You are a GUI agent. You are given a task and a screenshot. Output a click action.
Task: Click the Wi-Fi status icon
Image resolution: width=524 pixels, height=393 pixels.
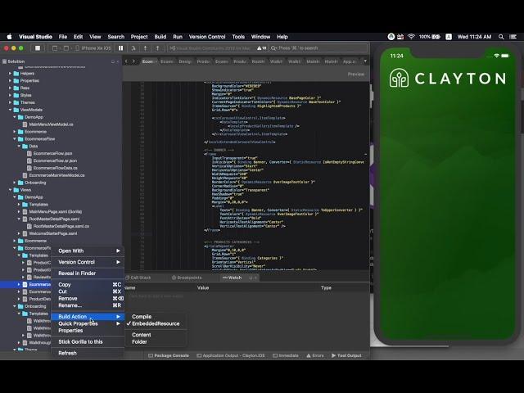click(x=411, y=36)
